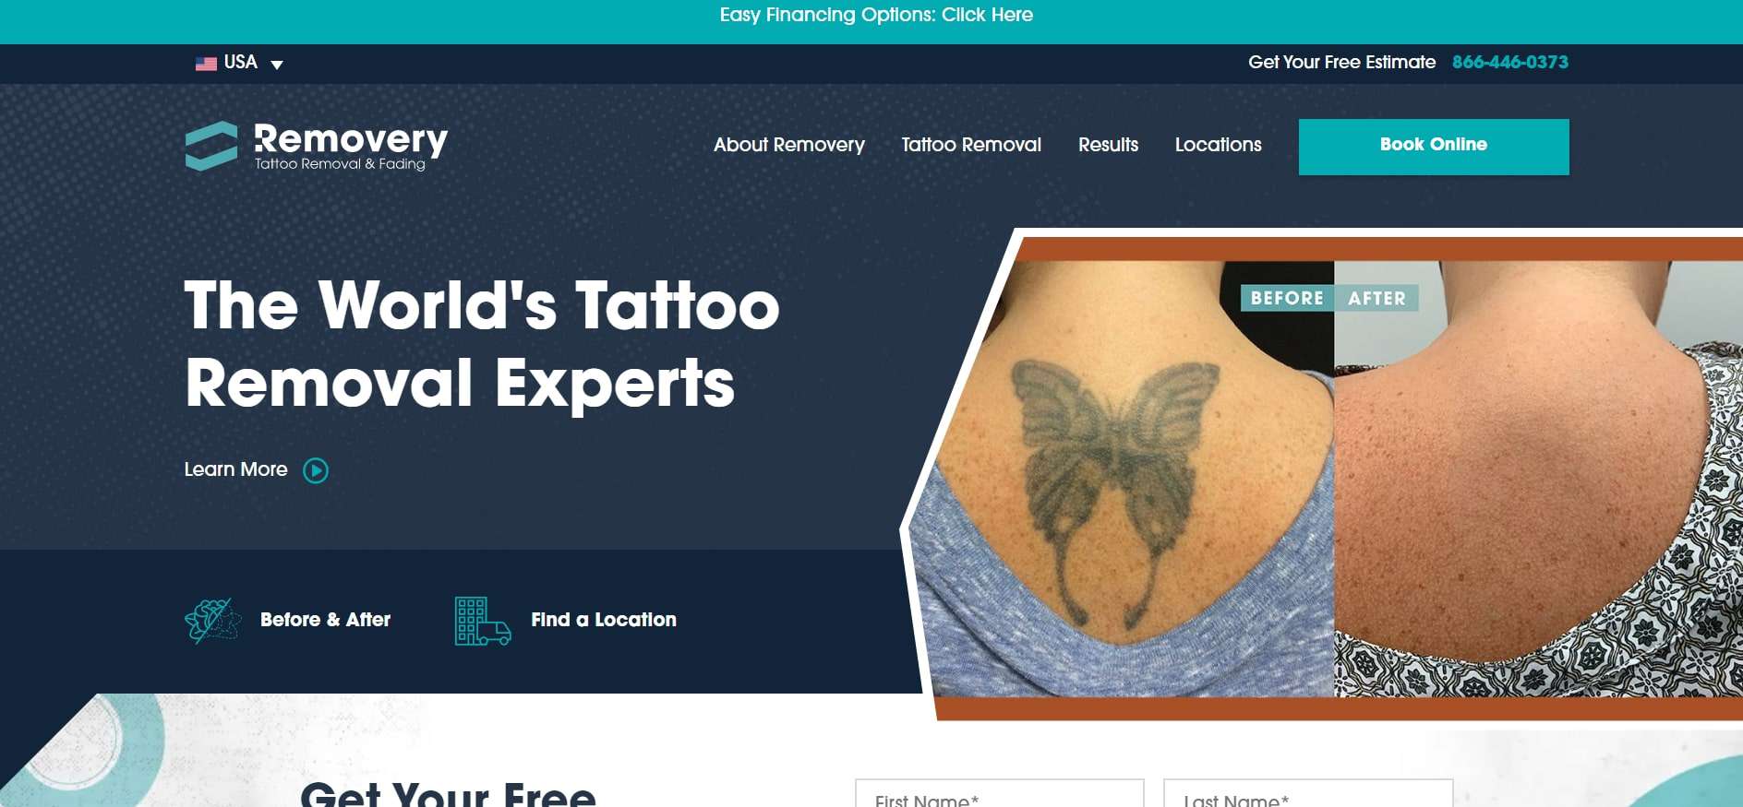Screen dimensions: 1743x807
Task: Click the Before & After tattoo icon
Action: coord(213,621)
